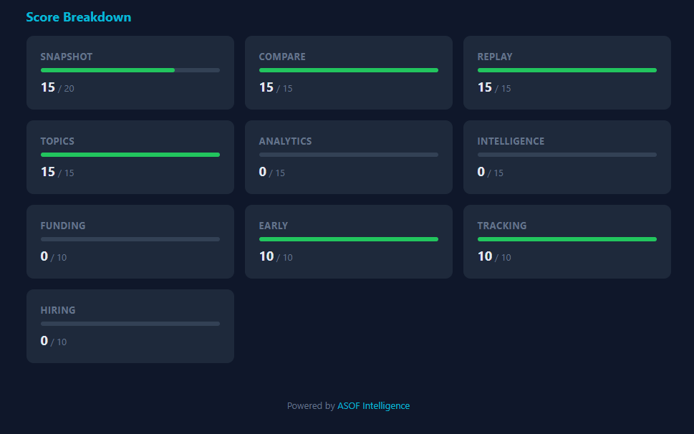Click the empty Intelligence progress bar

click(x=567, y=155)
